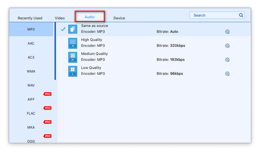Screen dimensions: 260x153
Task: Select the AC3 format entry
Action: point(31,57)
